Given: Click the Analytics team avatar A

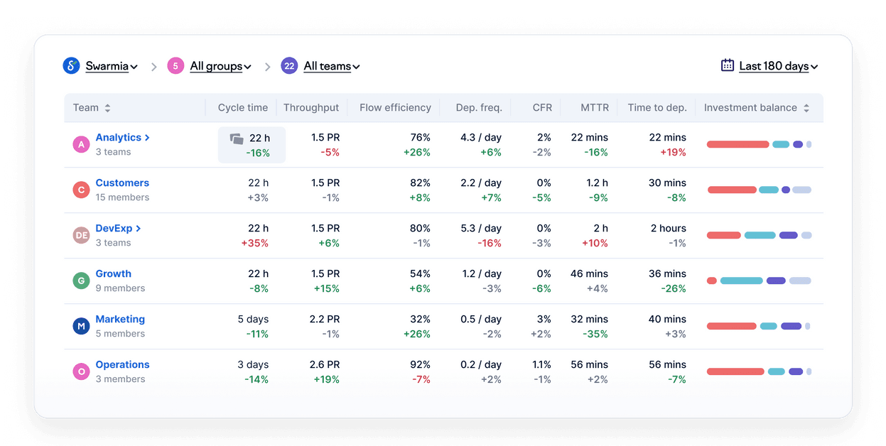Looking at the screenshot, I should pos(82,144).
